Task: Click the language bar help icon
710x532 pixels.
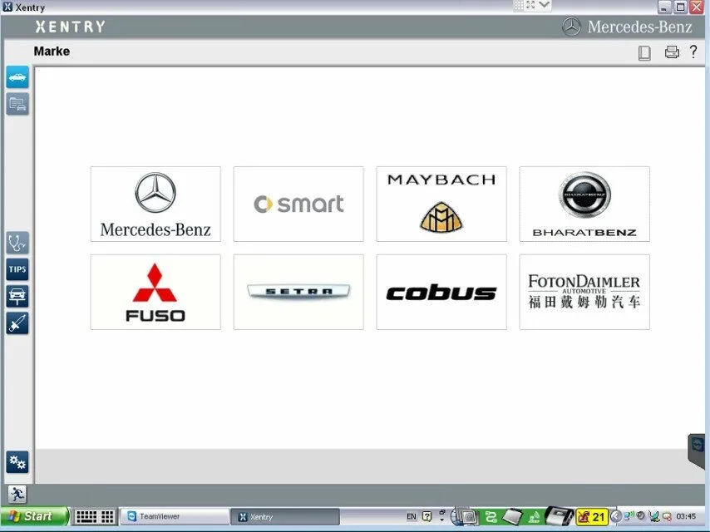Action: [427, 516]
